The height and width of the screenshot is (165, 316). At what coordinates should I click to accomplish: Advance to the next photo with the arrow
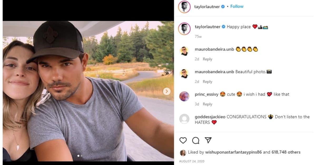tap(166, 91)
